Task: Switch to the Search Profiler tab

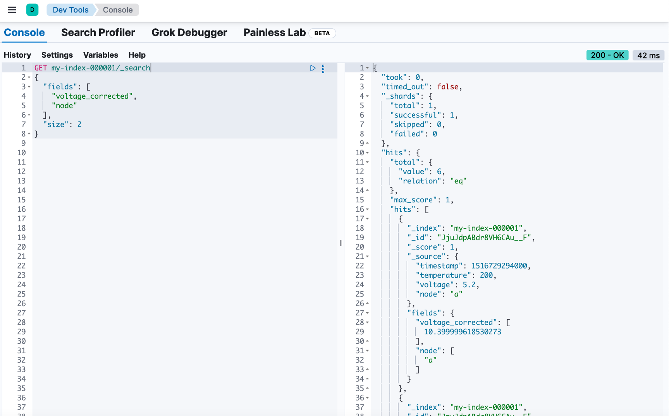Action: click(x=98, y=33)
